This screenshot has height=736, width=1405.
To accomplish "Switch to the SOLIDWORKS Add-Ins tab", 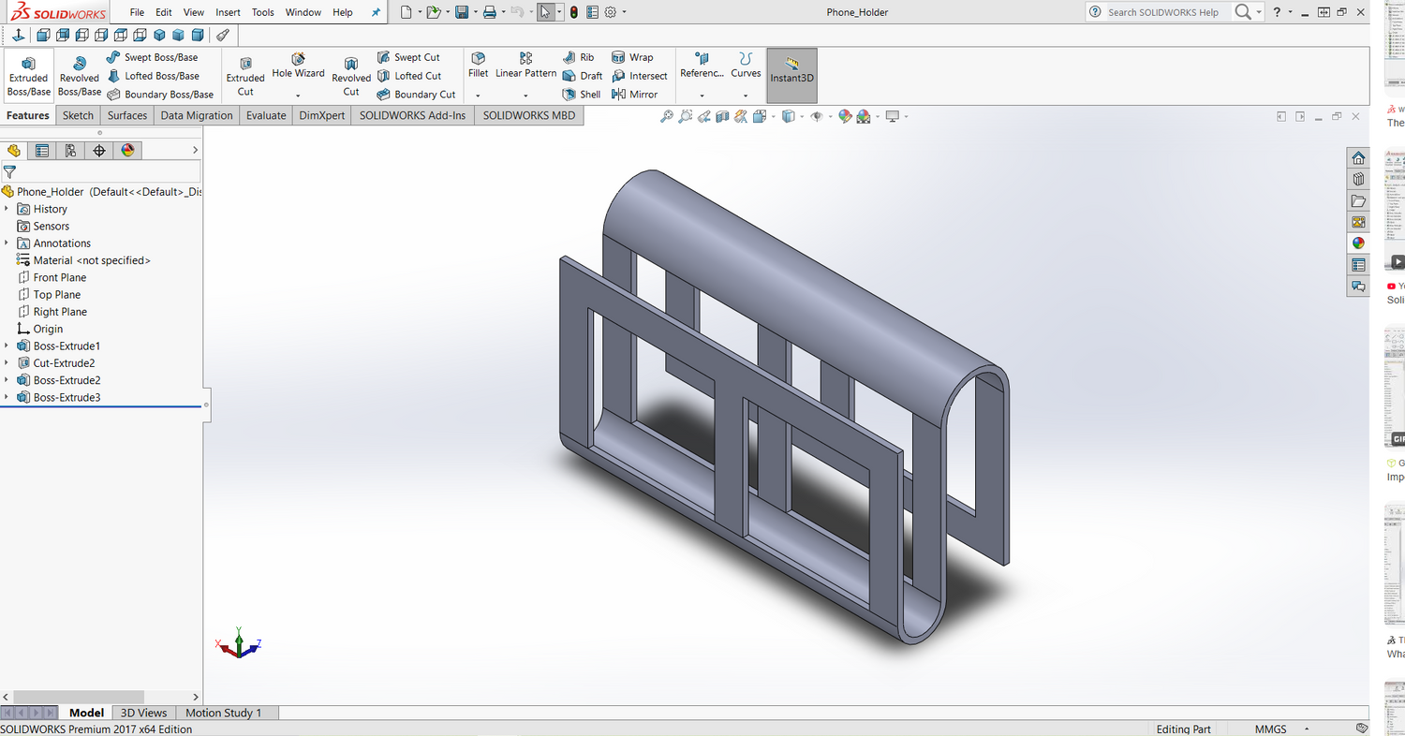I will (x=412, y=115).
